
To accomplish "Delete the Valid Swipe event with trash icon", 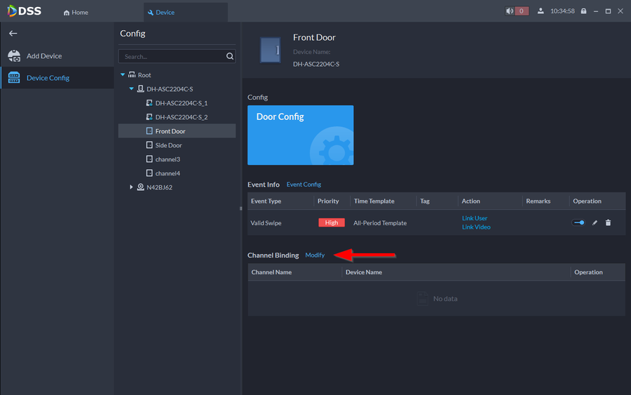I will pos(608,222).
